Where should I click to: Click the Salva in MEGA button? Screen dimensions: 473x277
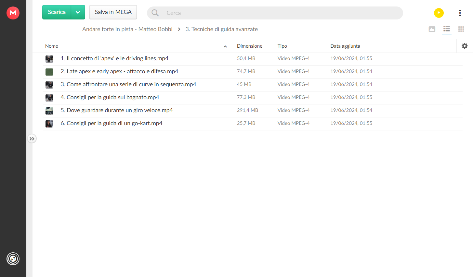[x=113, y=12]
